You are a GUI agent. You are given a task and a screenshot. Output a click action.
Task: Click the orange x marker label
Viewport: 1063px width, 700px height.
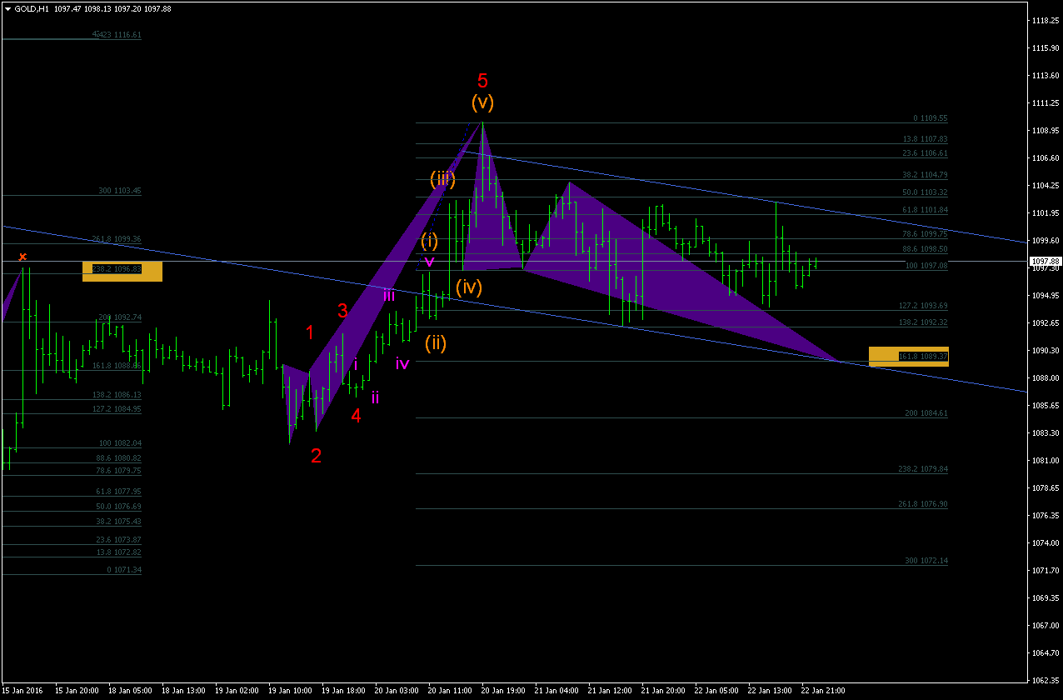[22, 257]
